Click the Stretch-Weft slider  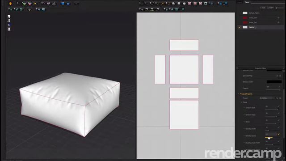pos(272,110)
